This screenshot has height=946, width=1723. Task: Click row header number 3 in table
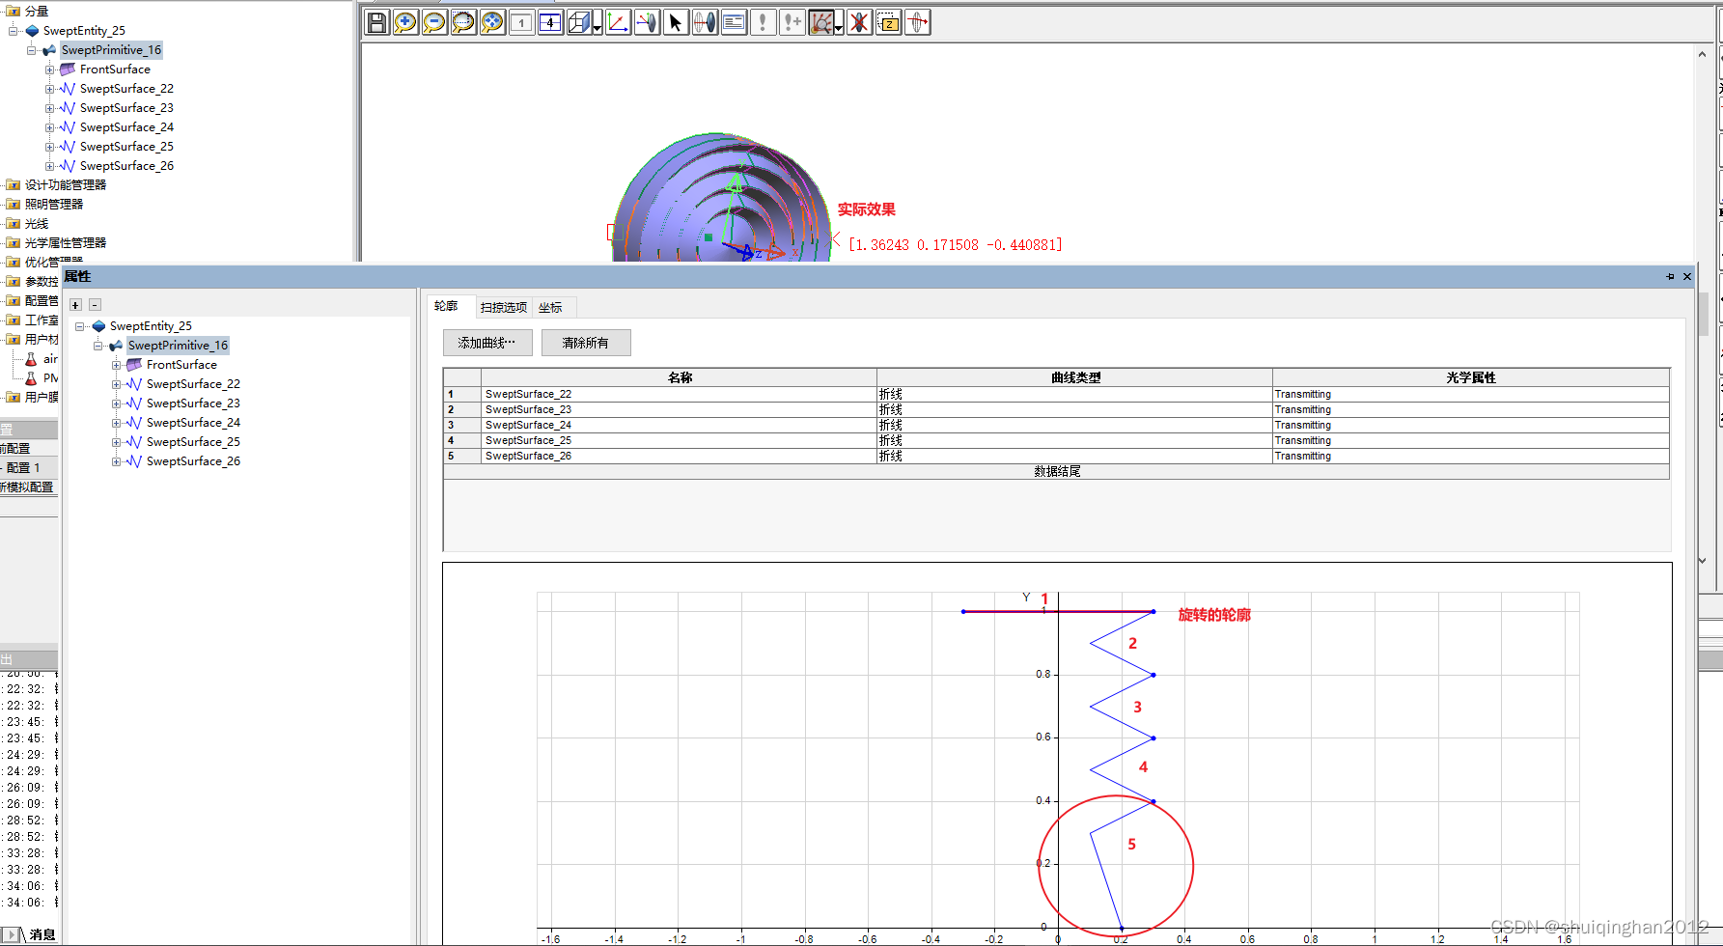pos(461,425)
